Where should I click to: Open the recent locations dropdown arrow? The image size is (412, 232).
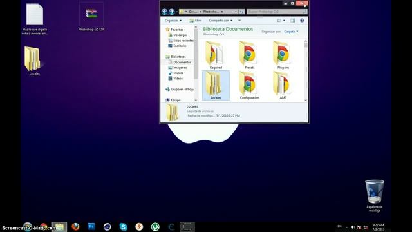pos(177,12)
